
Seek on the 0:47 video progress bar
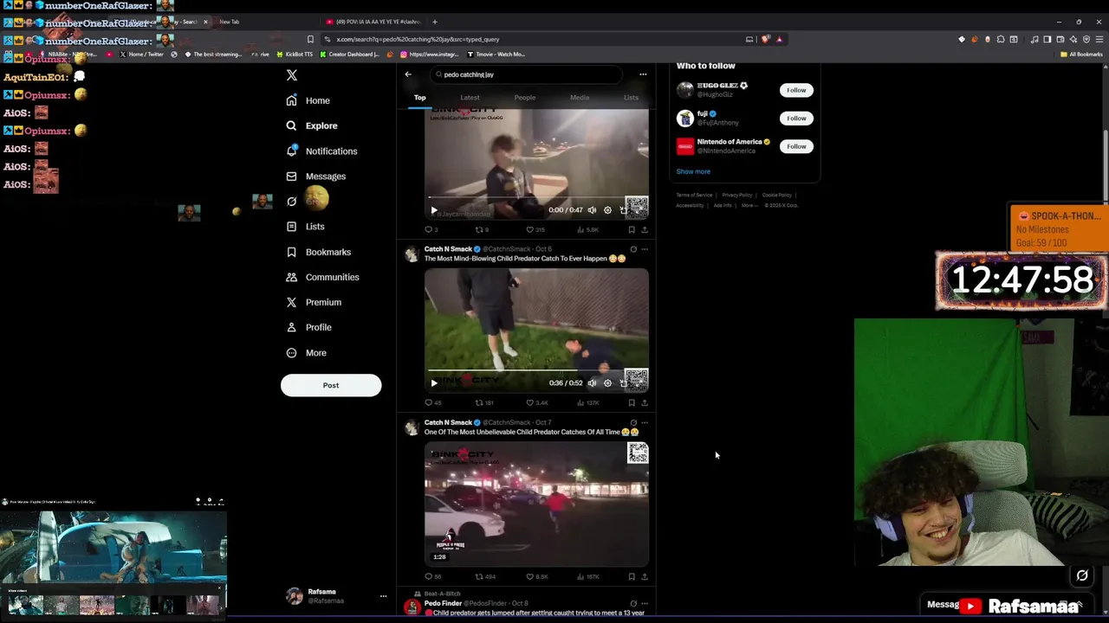(536, 197)
